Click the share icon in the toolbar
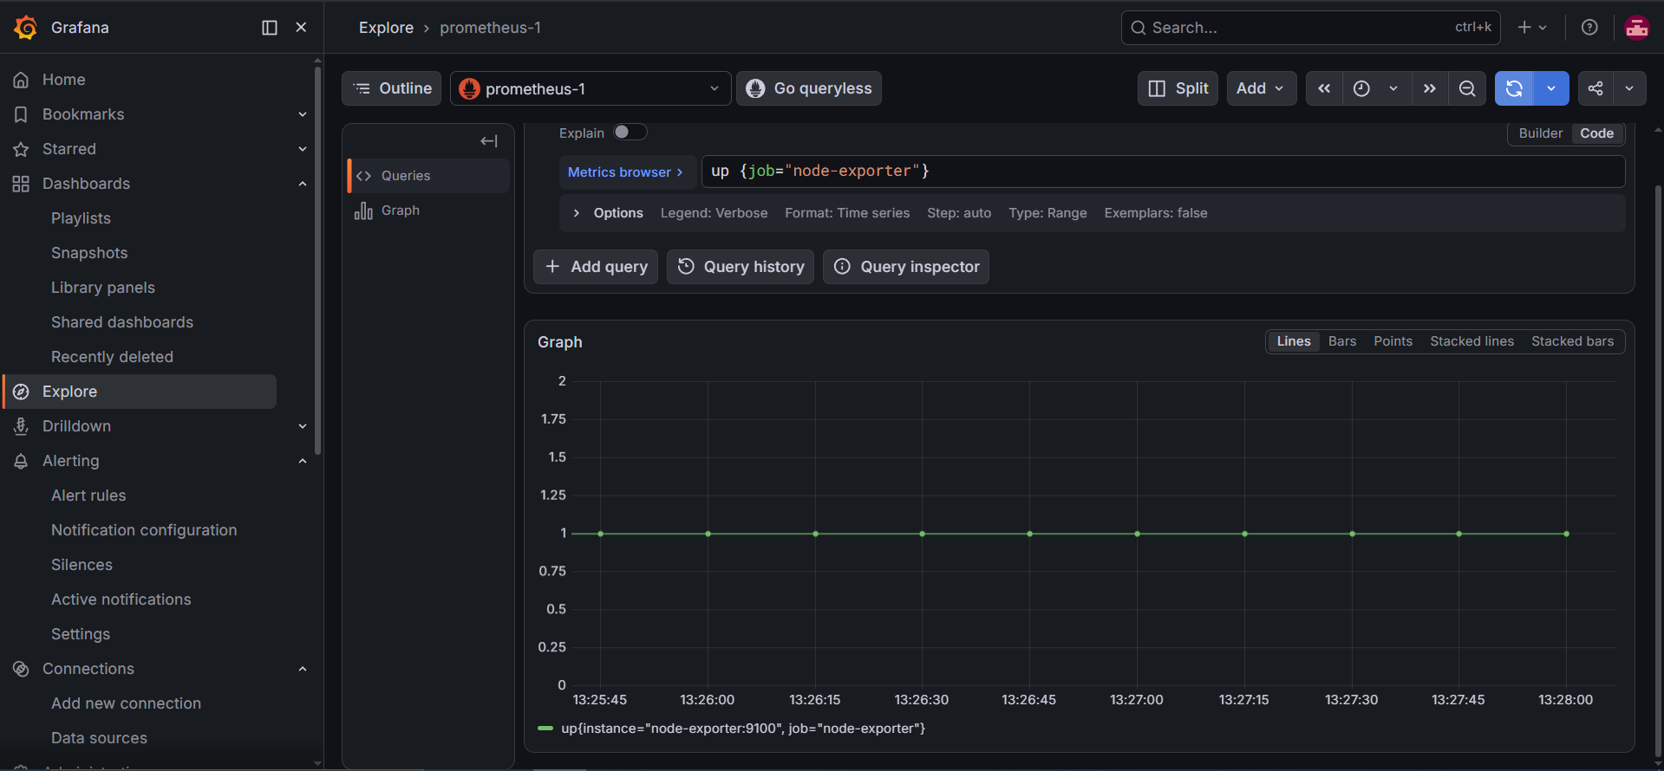 [1595, 88]
